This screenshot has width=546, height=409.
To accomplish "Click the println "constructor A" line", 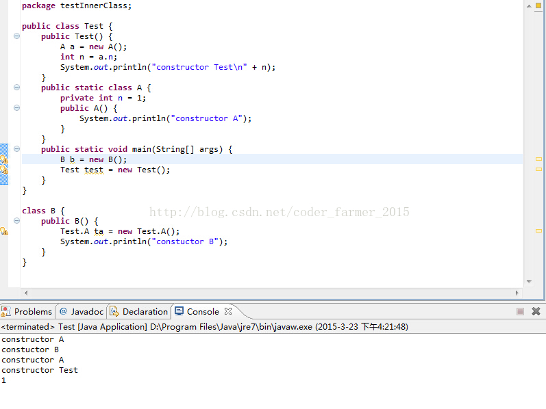I will coord(165,118).
